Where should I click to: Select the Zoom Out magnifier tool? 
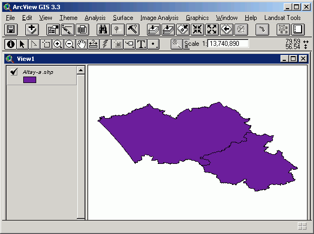(x=70, y=44)
